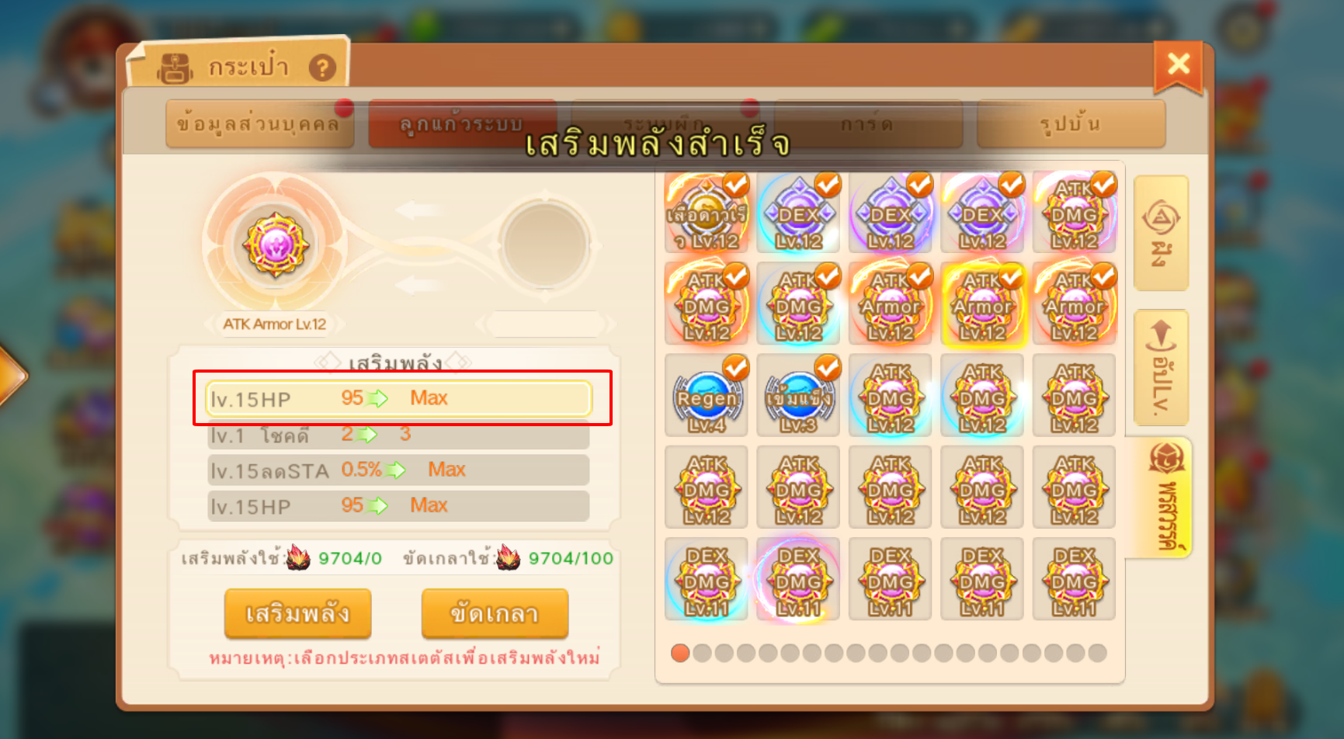Switch to the รูปปั้น tab
The width and height of the screenshot is (1344, 739).
click(x=1071, y=123)
